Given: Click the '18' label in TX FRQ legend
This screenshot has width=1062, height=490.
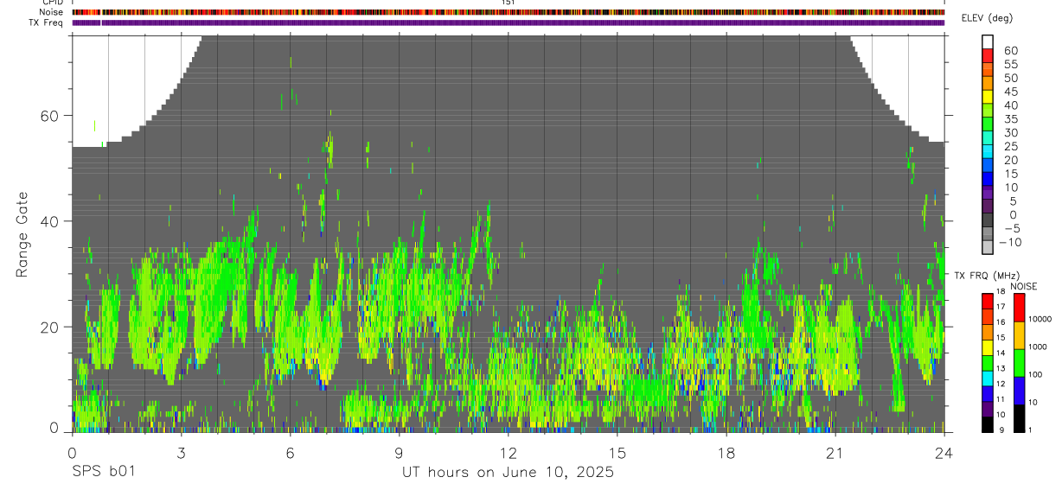Looking at the screenshot, I should point(1001,291).
